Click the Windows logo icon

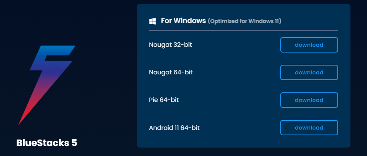pos(152,21)
